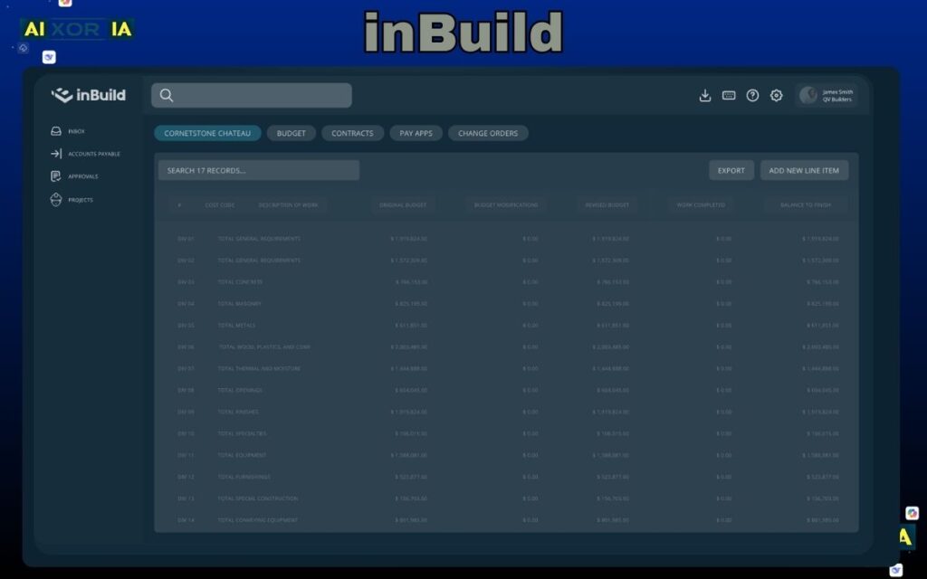927x579 pixels.
Task: Open the settings gear icon
Action: coord(776,94)
